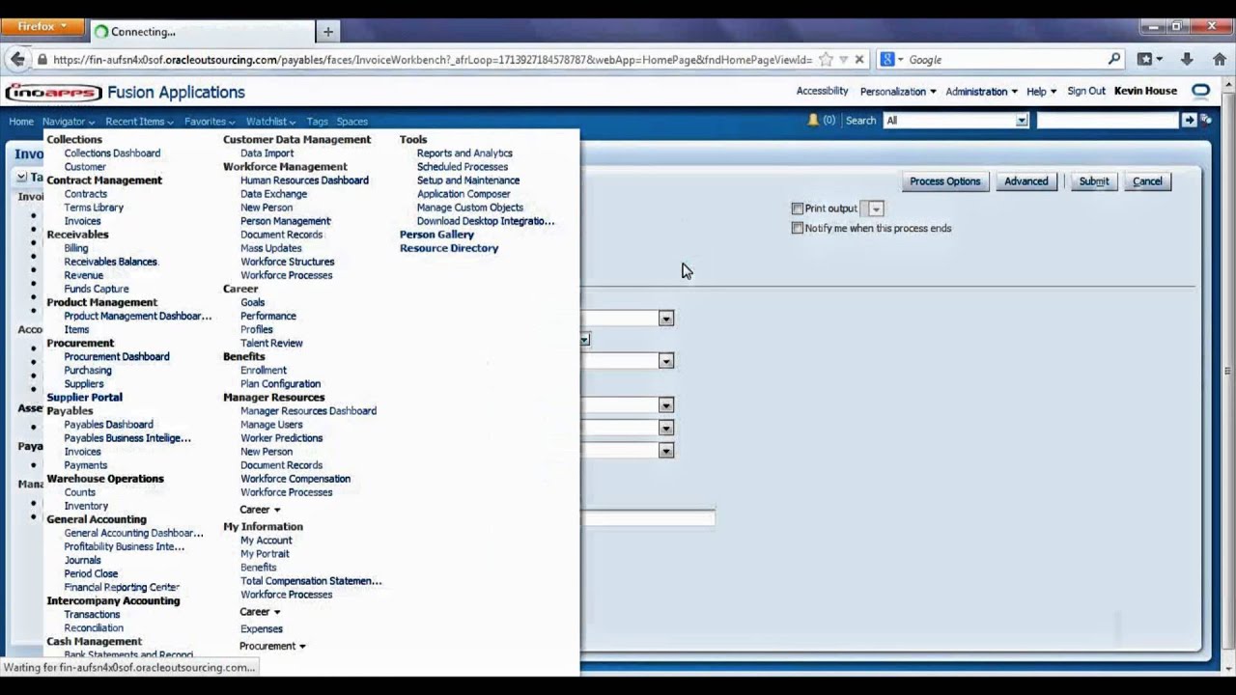Open Human Resources Dashboard in Navigator

[x=304, y=181]
